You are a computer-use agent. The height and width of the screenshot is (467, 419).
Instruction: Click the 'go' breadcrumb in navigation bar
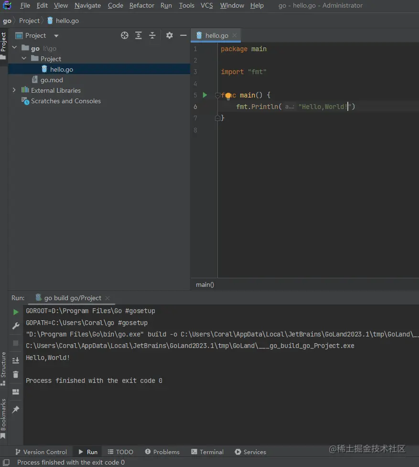tap(7, 21)
